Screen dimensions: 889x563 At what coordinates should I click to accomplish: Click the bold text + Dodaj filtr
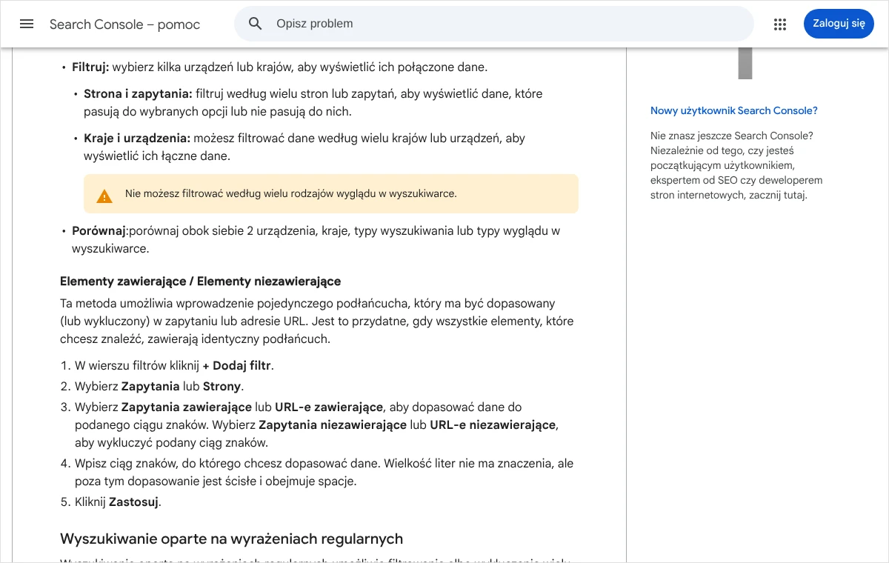[237, 366]
